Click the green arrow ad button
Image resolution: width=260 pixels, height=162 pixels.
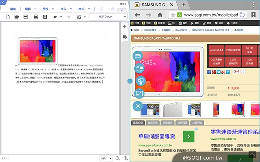188,136
